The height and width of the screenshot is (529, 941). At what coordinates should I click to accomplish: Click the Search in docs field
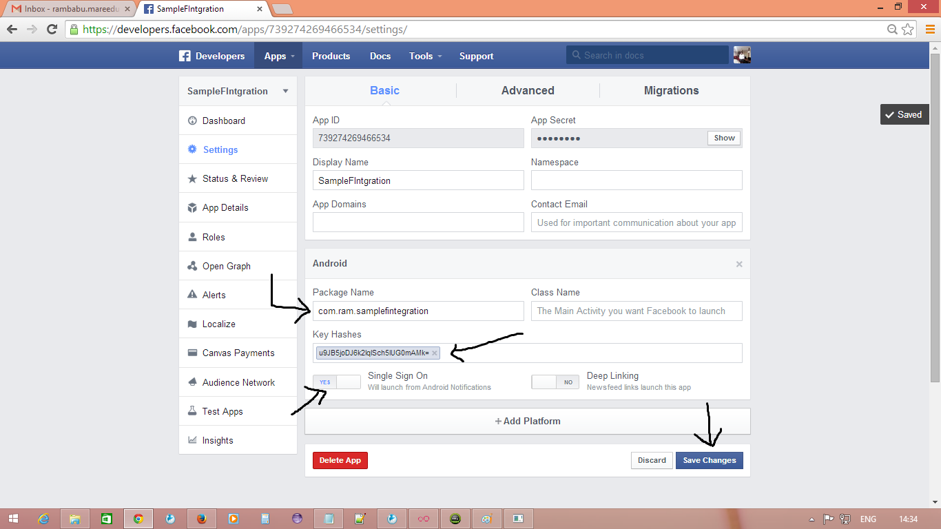647,55
